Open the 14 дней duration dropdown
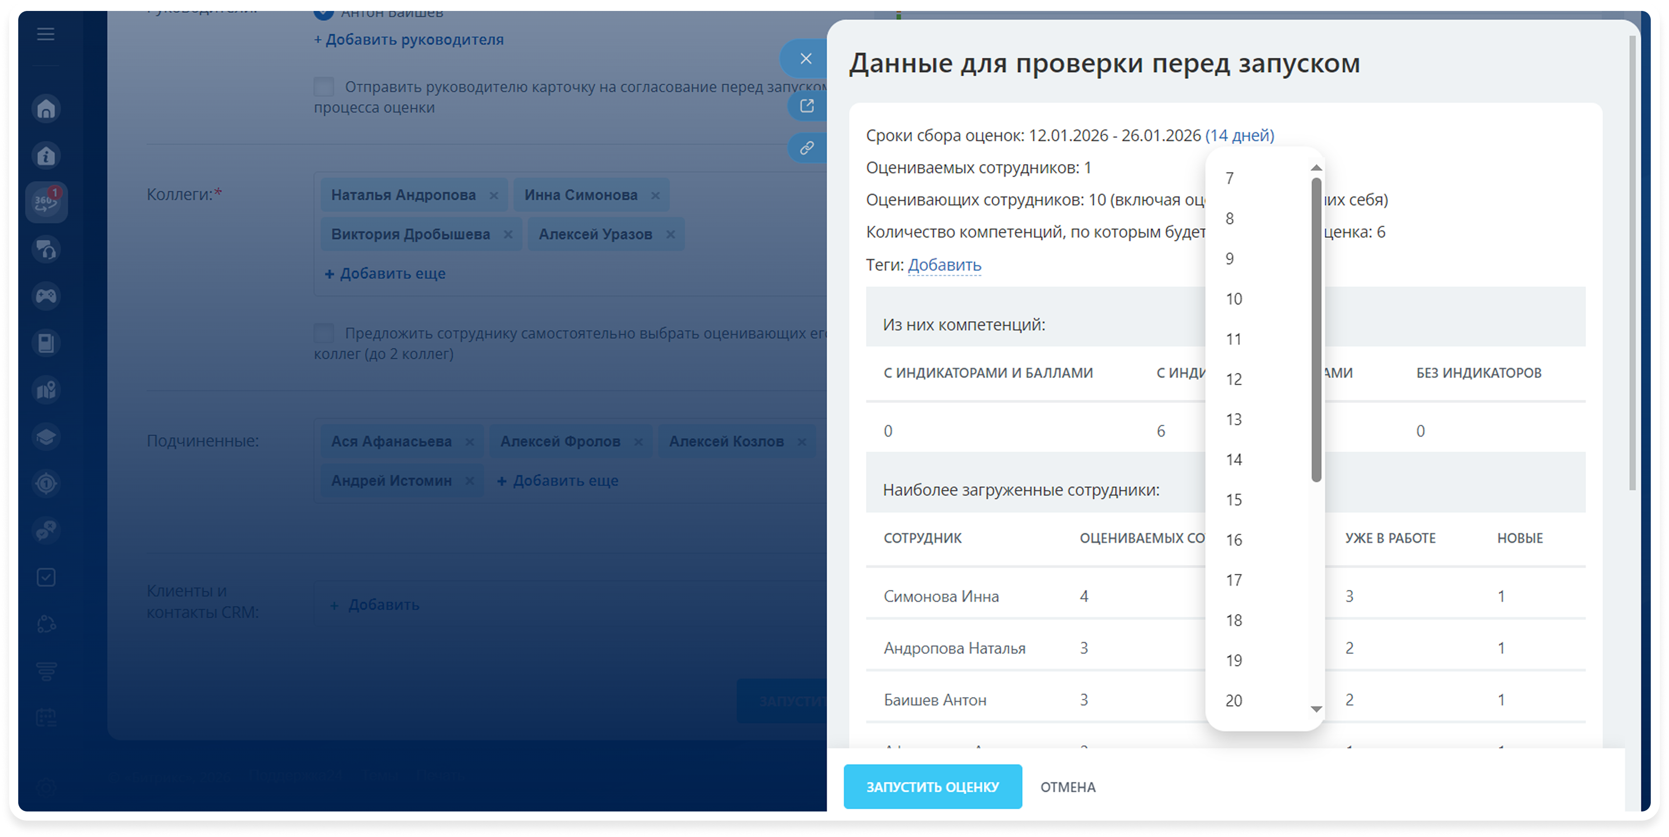 1239,135
